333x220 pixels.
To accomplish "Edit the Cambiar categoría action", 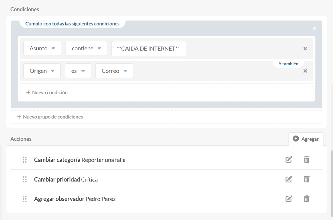I will 289,160.
